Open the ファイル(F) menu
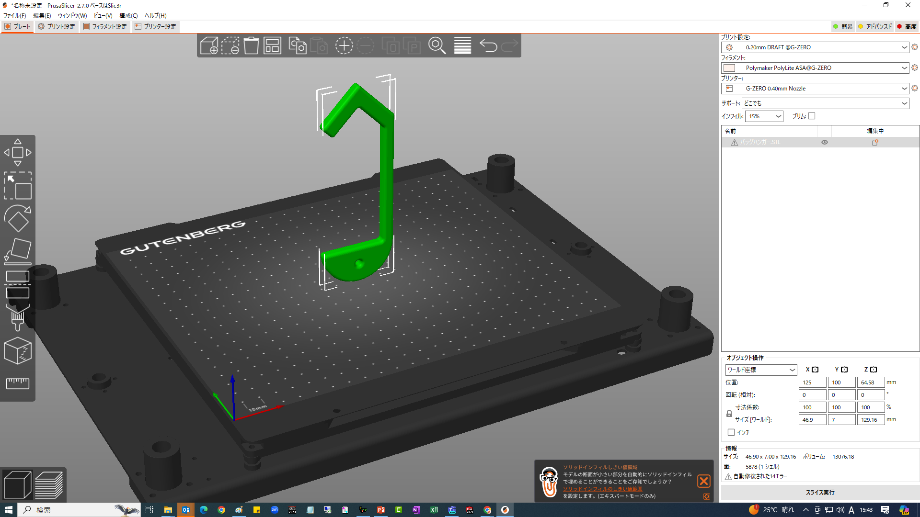This screenshot has width=920, height=517. pyautogui.click(x=14, y=15)
